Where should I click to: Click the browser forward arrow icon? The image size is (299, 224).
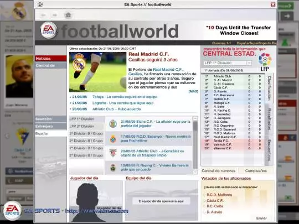[55, 15]
